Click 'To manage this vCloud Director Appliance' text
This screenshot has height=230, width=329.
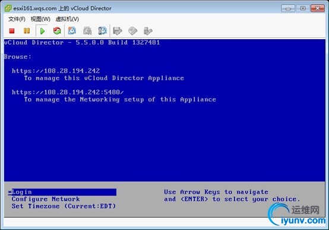[104, 78]
